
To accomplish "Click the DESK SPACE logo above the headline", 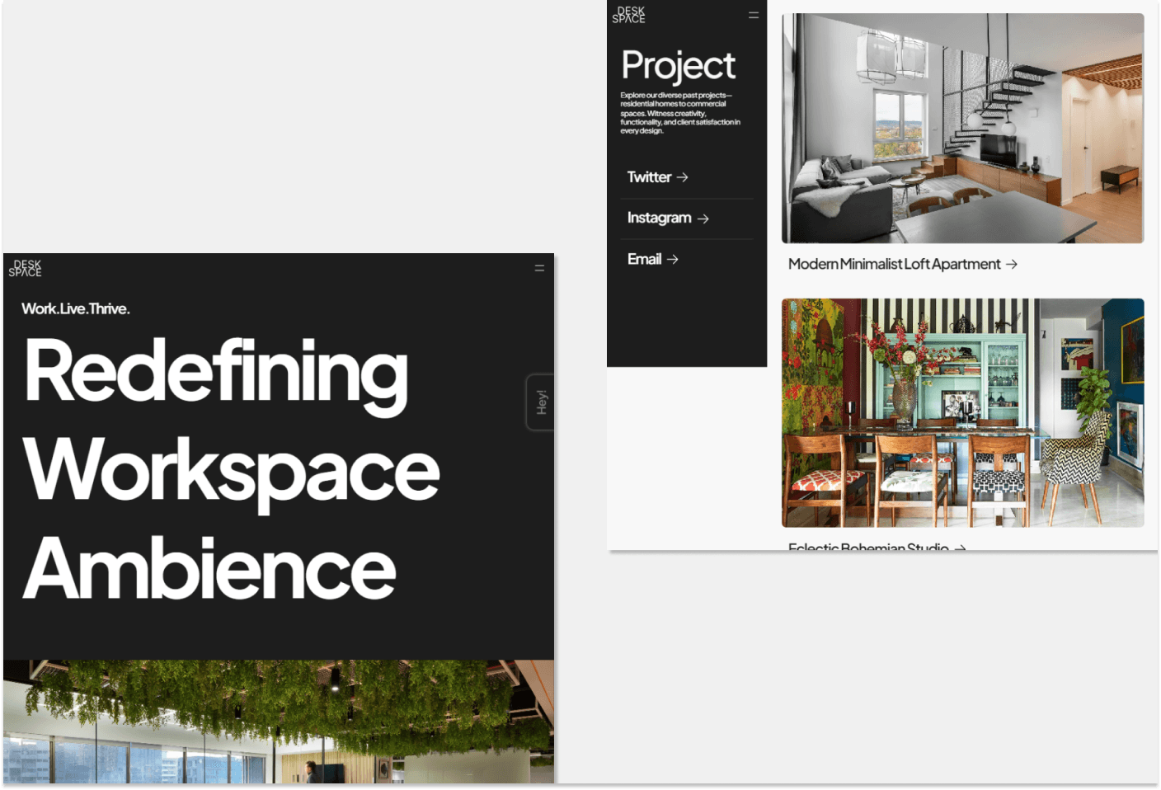I will [26, 268].
